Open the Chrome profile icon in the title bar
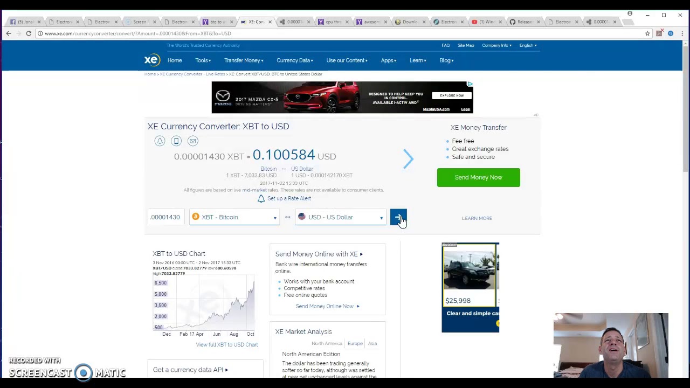The width and height of the screenshot is (690, 388). (630, 13)
